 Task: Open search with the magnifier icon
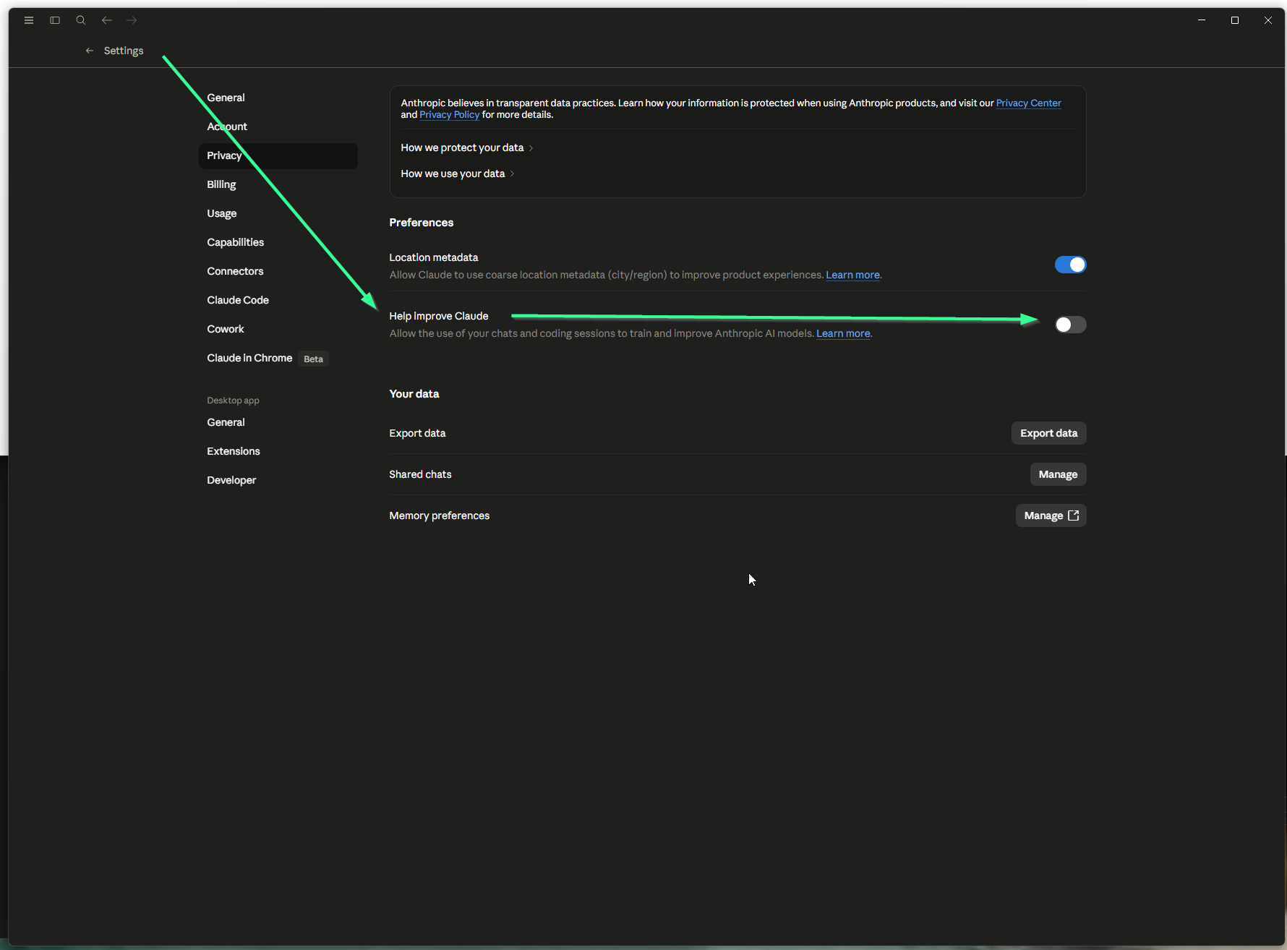pyautogui.click(x=81, y=20)
